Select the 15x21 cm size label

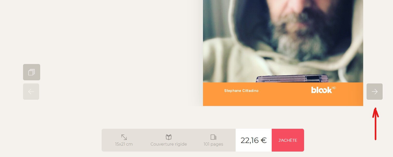point(124,144)
